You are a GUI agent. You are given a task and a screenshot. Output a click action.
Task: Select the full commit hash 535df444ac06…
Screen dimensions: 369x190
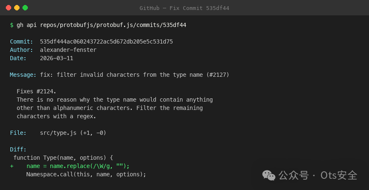(x=106, y=41)
